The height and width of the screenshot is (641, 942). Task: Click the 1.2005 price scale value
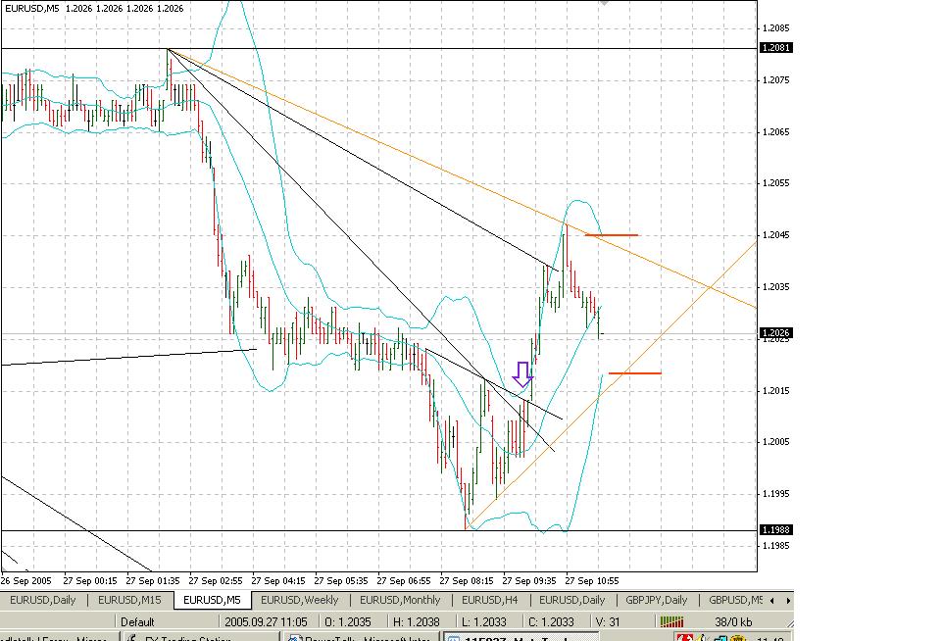pos(775,442)
